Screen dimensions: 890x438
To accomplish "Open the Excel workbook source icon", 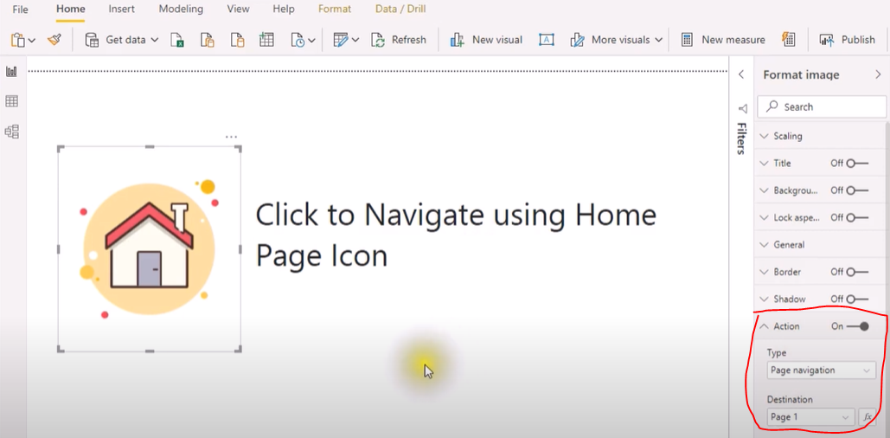I will (x=177, y=40).
